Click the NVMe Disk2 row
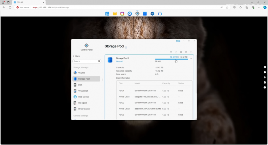Image resolution: width=268 pixels, height=145 pixels. pyautogui.click(x=154, y=109)
